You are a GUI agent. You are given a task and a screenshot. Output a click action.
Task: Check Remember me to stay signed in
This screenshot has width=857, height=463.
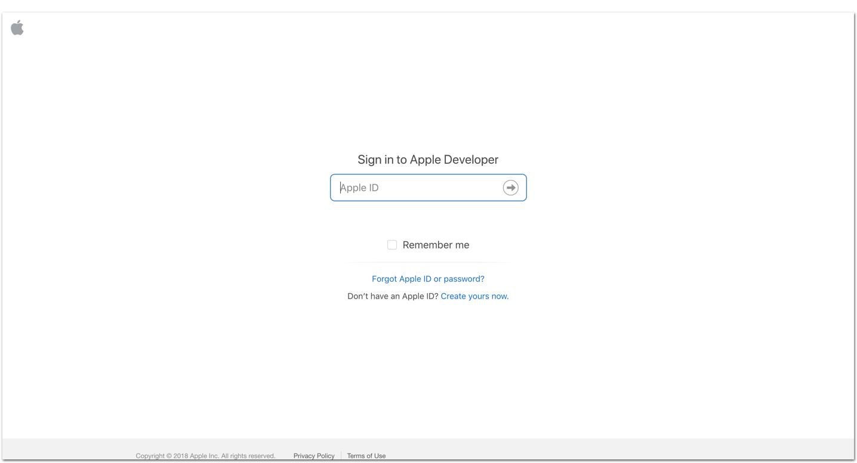[392, 244]
